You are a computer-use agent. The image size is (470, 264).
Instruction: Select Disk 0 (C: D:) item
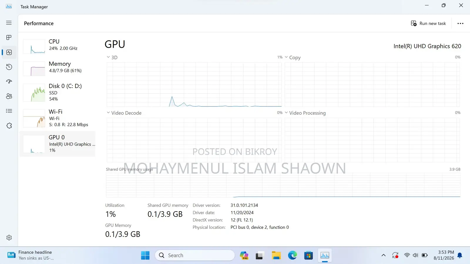pos(58,92)
